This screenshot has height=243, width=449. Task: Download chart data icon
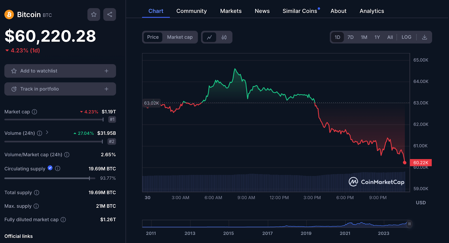coord(425,37)
